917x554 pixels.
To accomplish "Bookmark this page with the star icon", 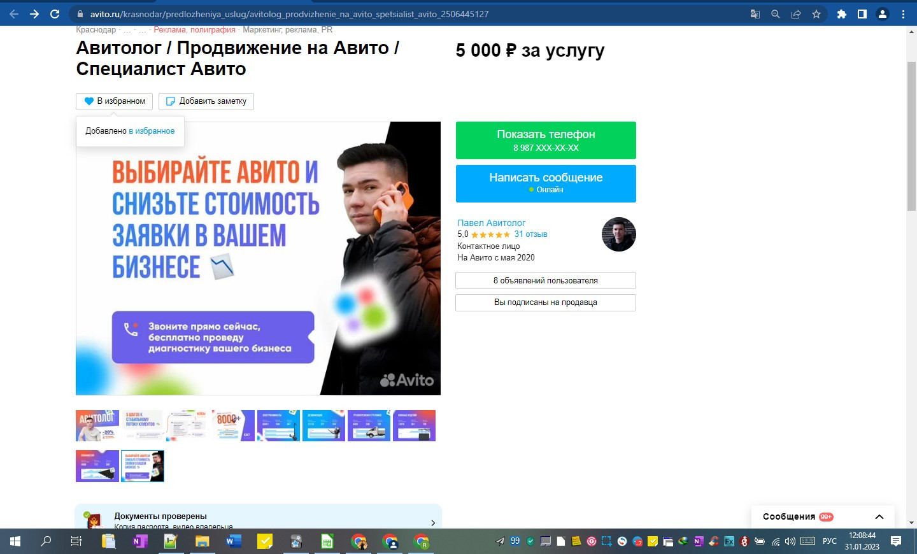I will tap(816, 14).
